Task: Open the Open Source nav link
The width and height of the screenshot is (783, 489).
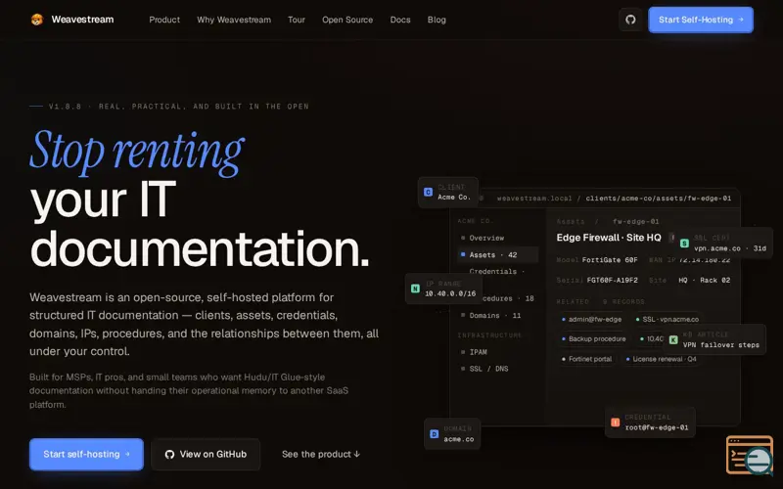Action: (347, 20)
